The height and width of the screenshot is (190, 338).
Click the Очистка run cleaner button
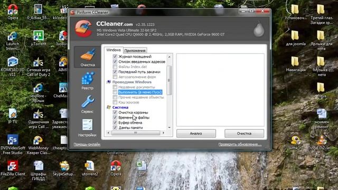tap(244, 134)
